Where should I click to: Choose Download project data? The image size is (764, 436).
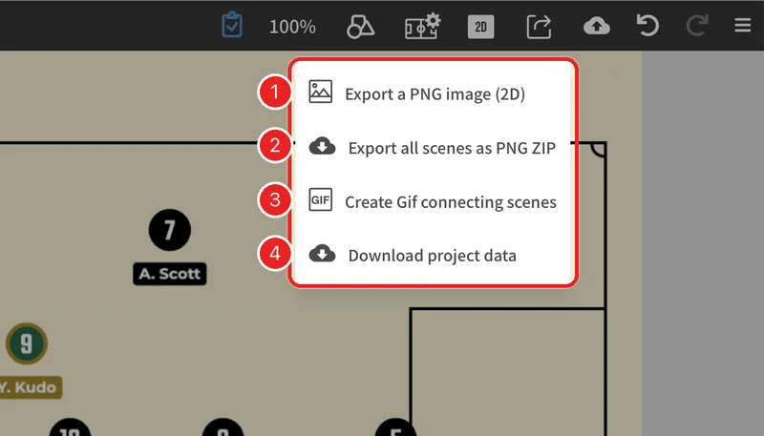click(433, 255)
